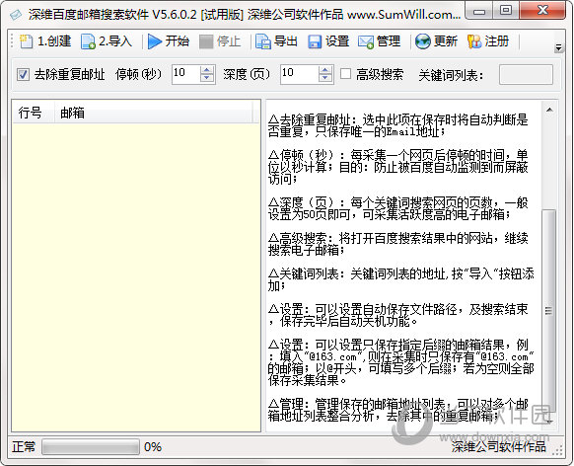Image resolution: width=574 pixels, height=466 pixels.
Task: Increase the 停顿(秒) value with up arrow
Action: [207, 70]
